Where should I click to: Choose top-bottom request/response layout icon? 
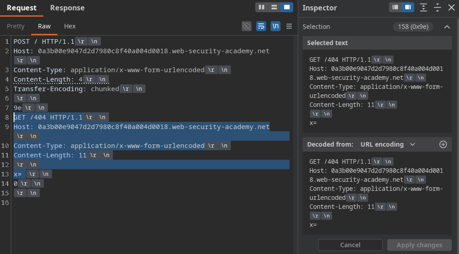click(274, 7)
